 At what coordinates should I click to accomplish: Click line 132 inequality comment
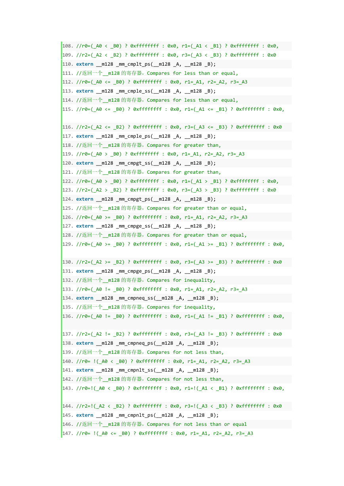click(x=146, y=280)
